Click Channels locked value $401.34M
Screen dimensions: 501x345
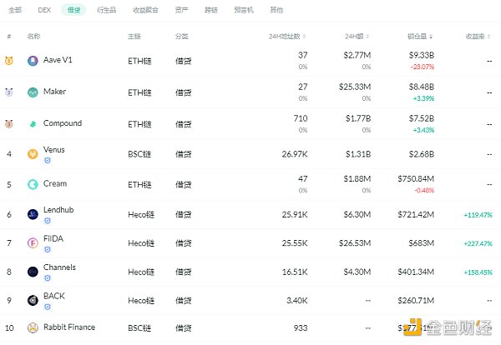(416, 272)
